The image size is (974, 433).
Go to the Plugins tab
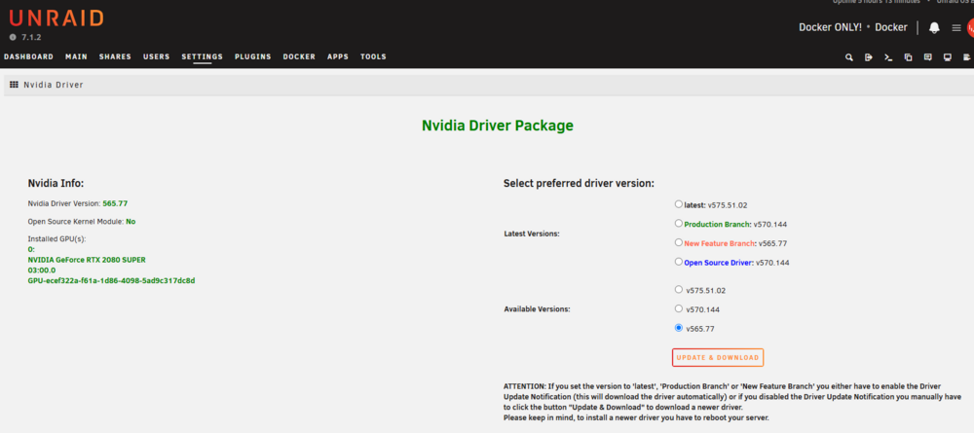[x=253, y=56]
